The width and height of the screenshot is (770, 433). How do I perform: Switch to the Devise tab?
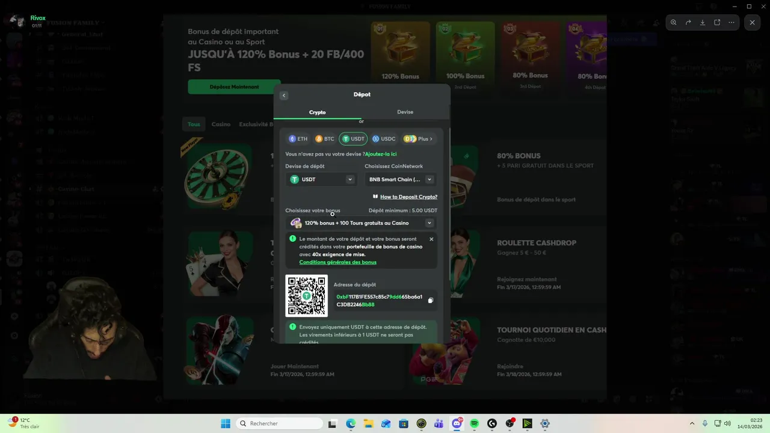pos(405,112)
